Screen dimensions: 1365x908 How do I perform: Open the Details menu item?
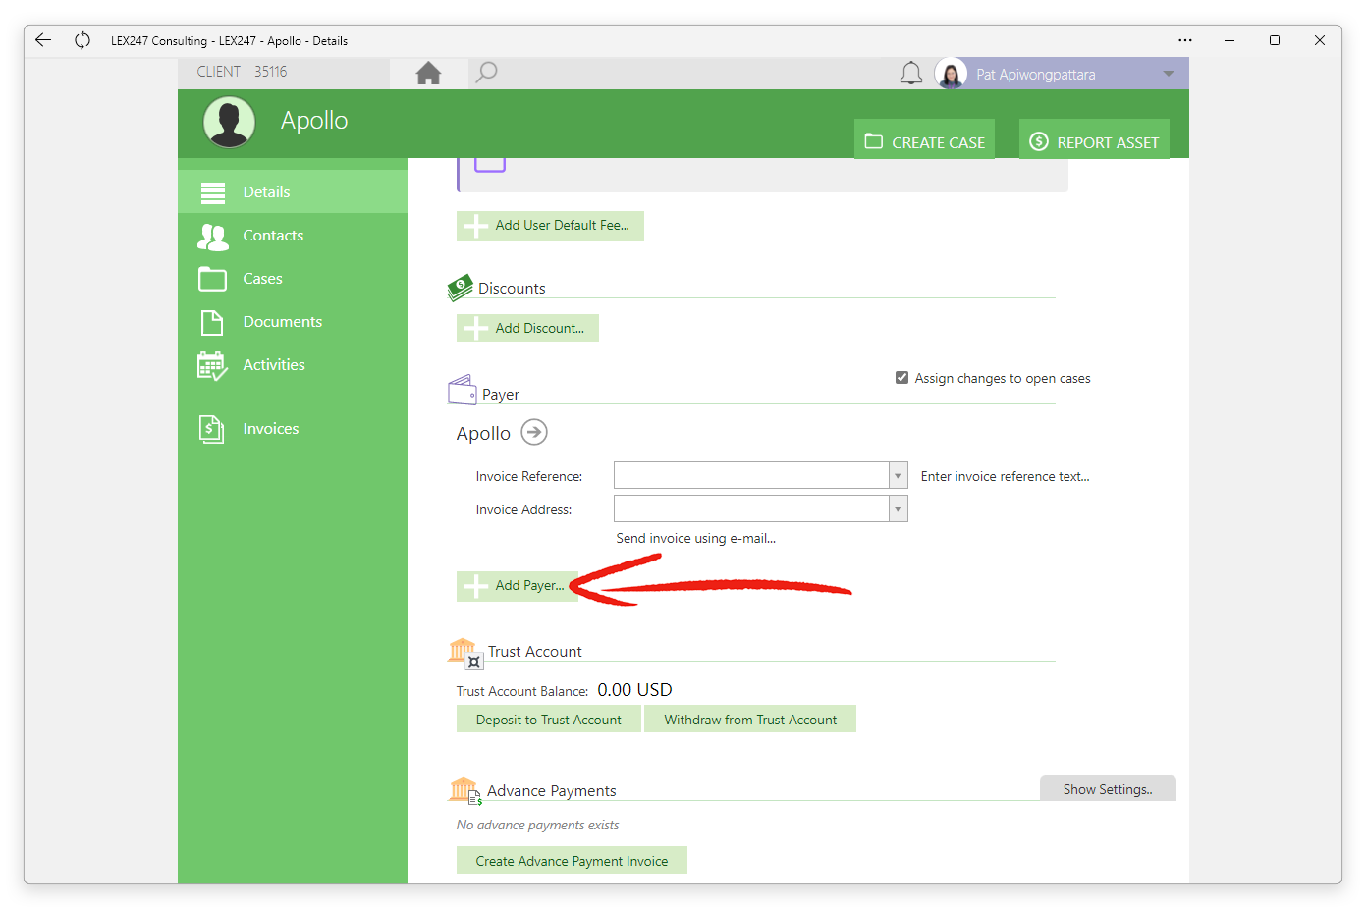[293, 191]
